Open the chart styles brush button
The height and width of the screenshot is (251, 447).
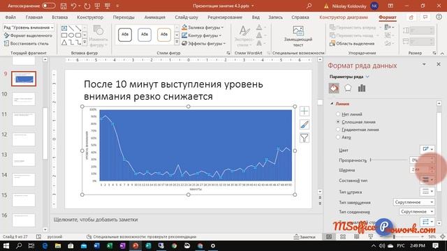coord(305,124)
